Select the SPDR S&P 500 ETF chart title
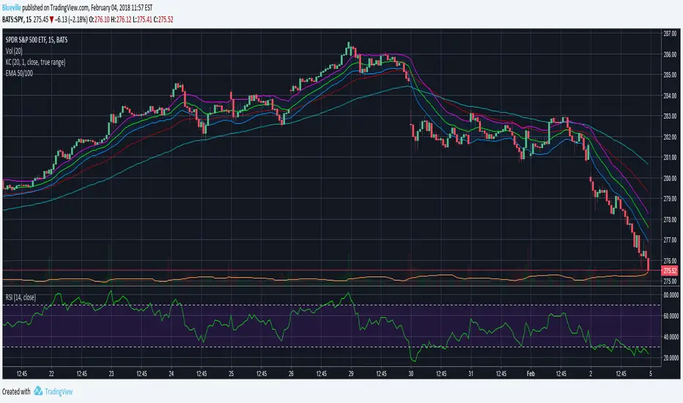Screen dimensions: 683x403 click(37, 40)
